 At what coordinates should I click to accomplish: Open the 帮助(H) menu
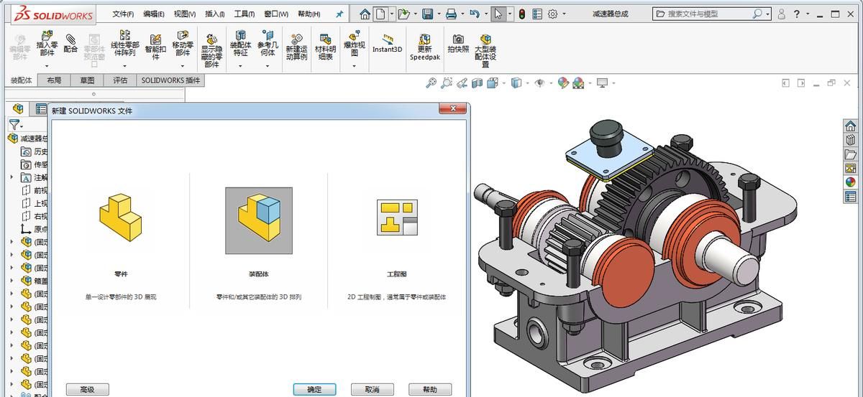point(309,14)
